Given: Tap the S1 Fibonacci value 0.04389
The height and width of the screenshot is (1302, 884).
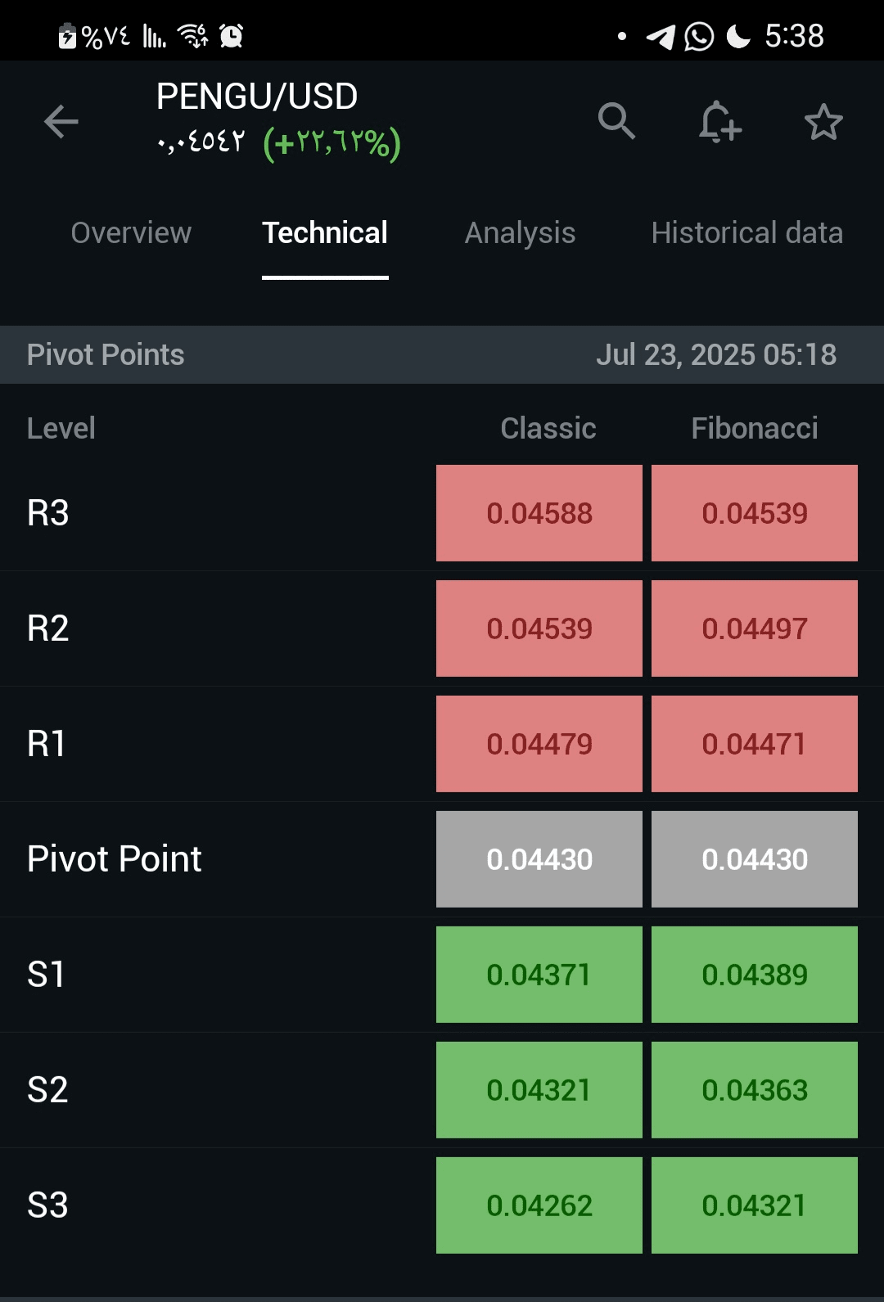Looking at the screenshot, I should click(755, 975).
